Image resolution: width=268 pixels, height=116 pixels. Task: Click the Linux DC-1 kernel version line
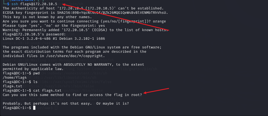tap(54, 39)
